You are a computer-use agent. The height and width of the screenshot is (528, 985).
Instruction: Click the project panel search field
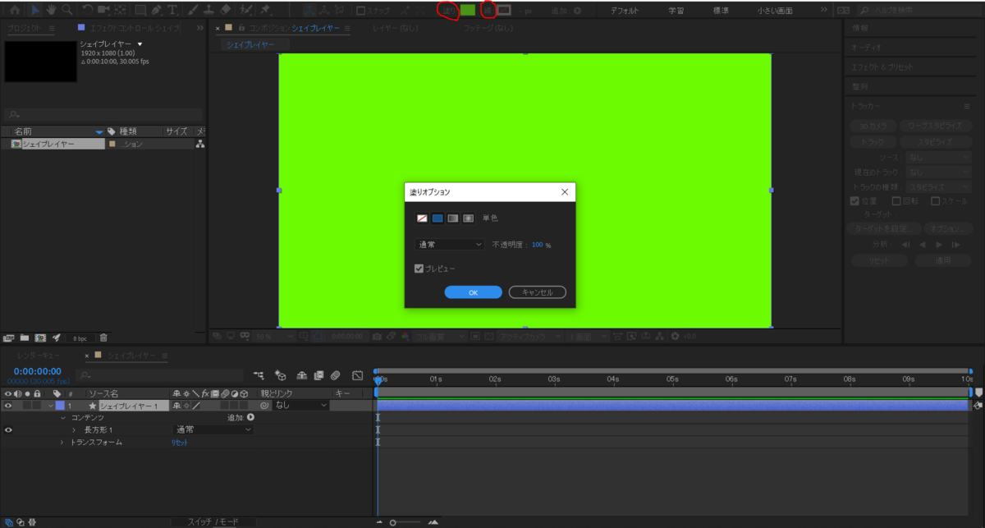(103, 114)
